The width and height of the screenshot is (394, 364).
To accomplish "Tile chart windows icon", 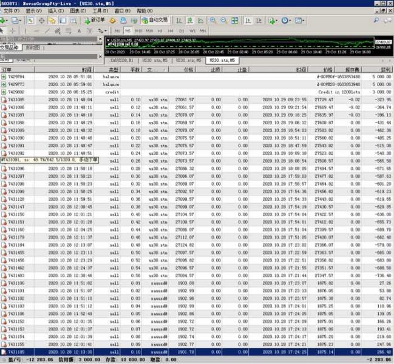I will (235, 21).
